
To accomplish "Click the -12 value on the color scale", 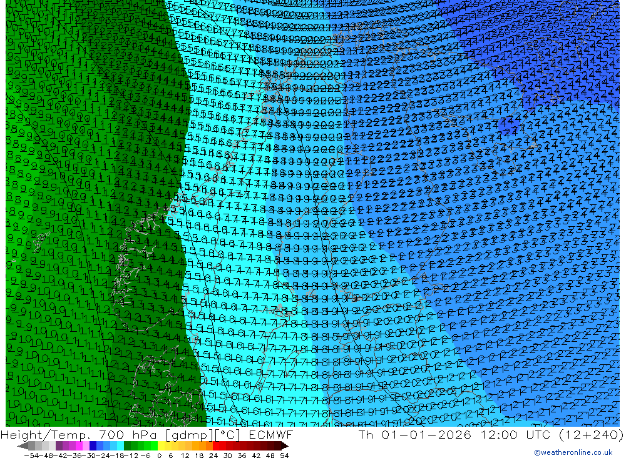I will tap(131, 456).
